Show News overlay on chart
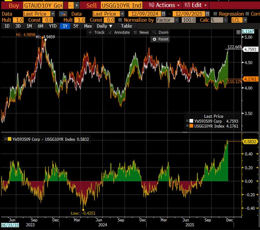Viewport: 260px width, 230px height. pos(141,32)
